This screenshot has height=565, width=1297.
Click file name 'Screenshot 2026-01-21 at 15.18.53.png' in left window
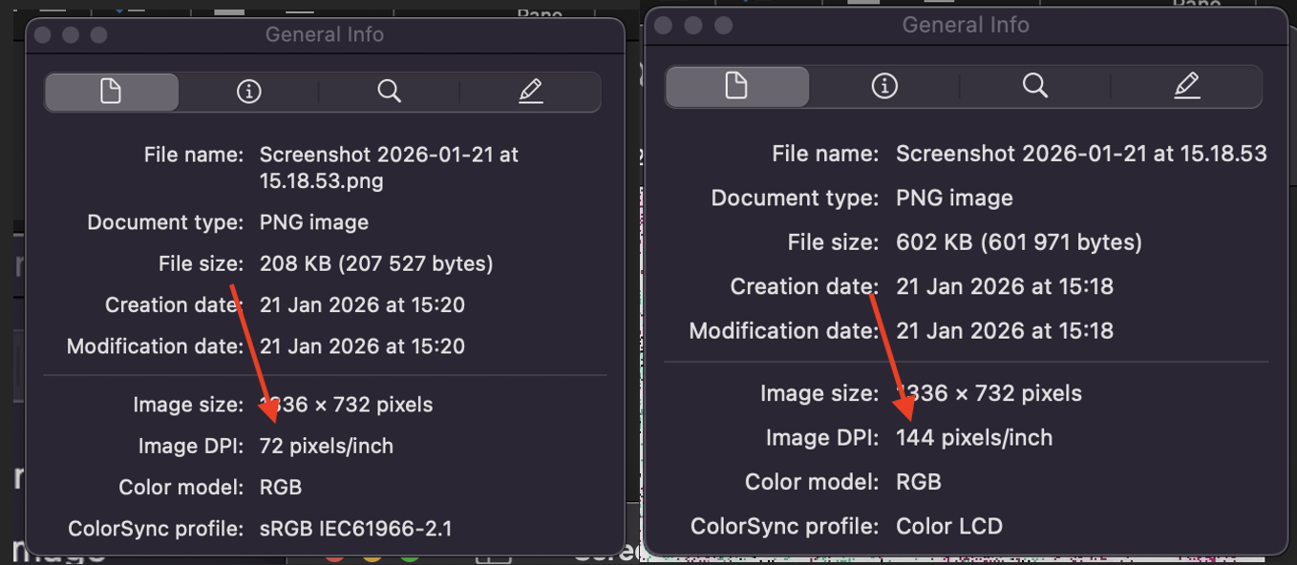[389, 168]
